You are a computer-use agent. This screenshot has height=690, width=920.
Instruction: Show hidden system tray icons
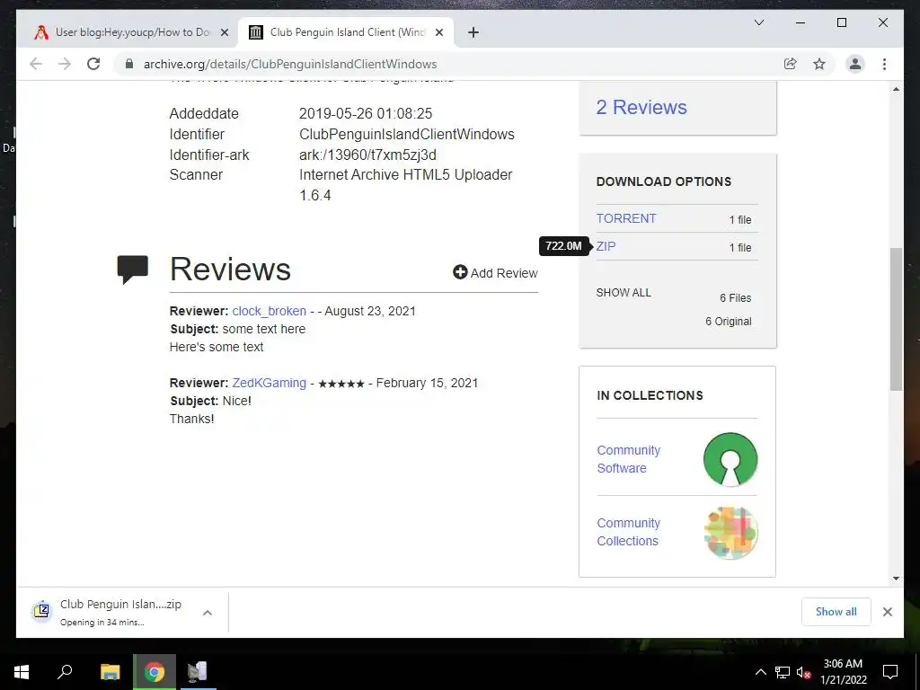click(760, 672)
